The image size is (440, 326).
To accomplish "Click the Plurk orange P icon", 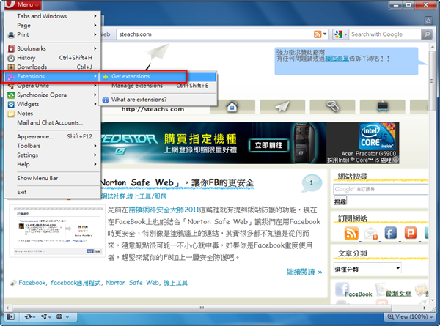I will (x=411, y=233).
